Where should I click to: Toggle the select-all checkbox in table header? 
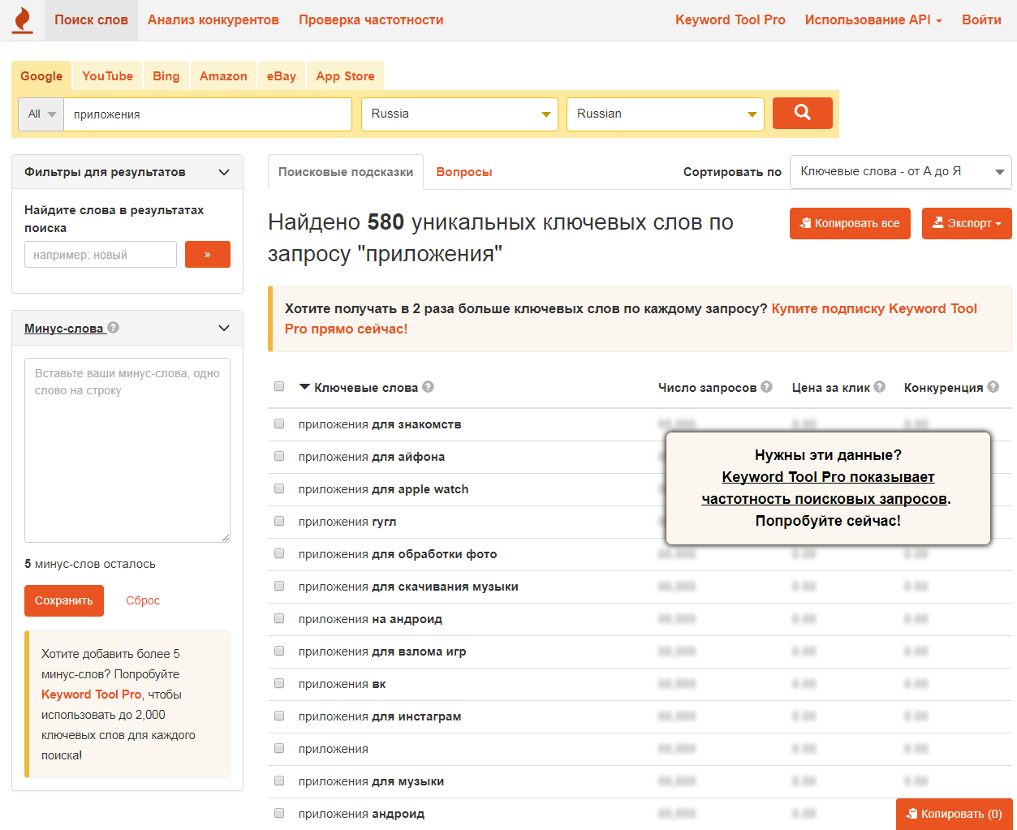point(279,386)
